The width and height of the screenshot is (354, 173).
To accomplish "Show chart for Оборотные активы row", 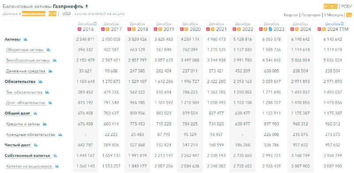I will (x=48, y=50).
